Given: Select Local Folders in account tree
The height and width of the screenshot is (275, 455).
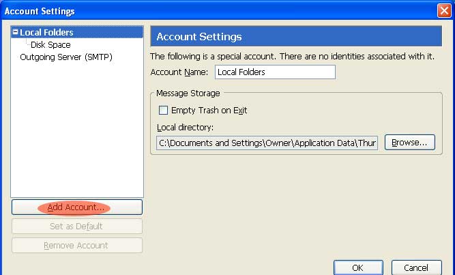Looking at the screenshot, I should click(x=46, y=32).
